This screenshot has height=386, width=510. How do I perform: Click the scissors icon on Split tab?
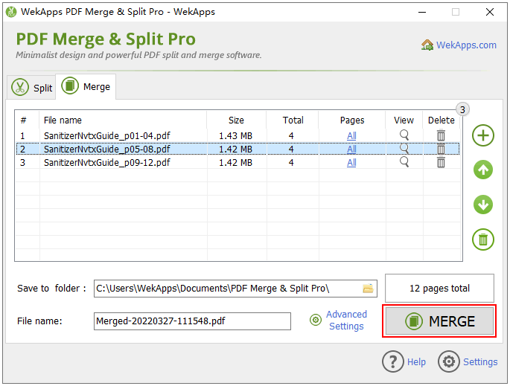[20, 88]
